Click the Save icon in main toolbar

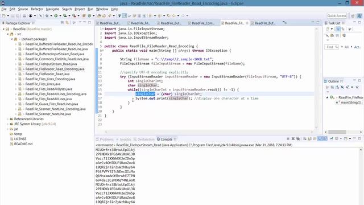point(13,15)
